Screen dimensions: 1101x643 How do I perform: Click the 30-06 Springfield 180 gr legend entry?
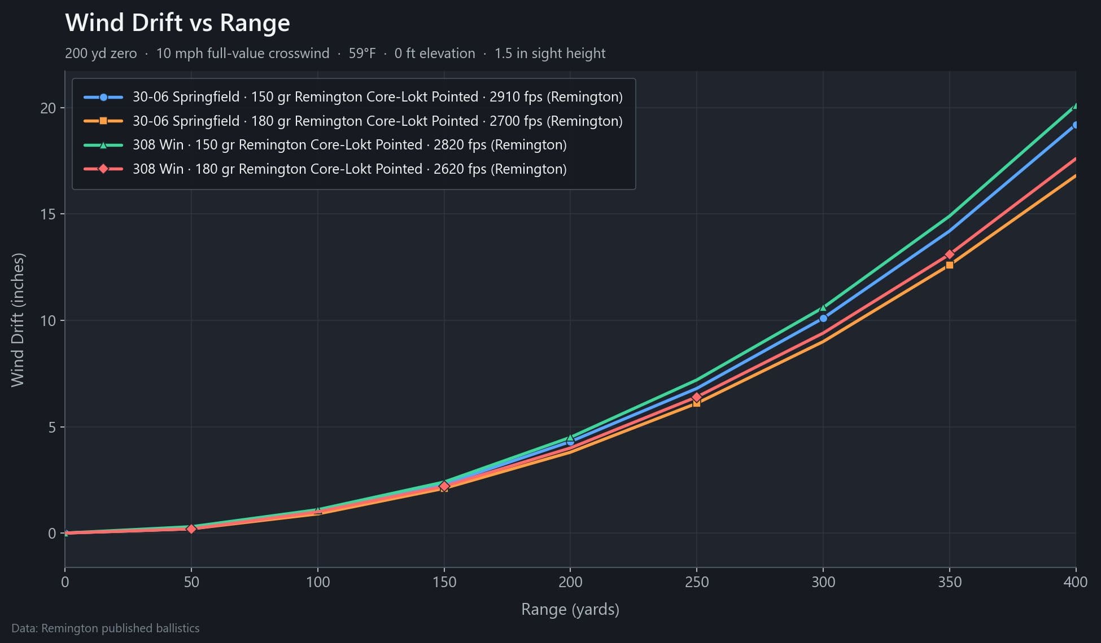pyautogui.click(x=353, y=121)
